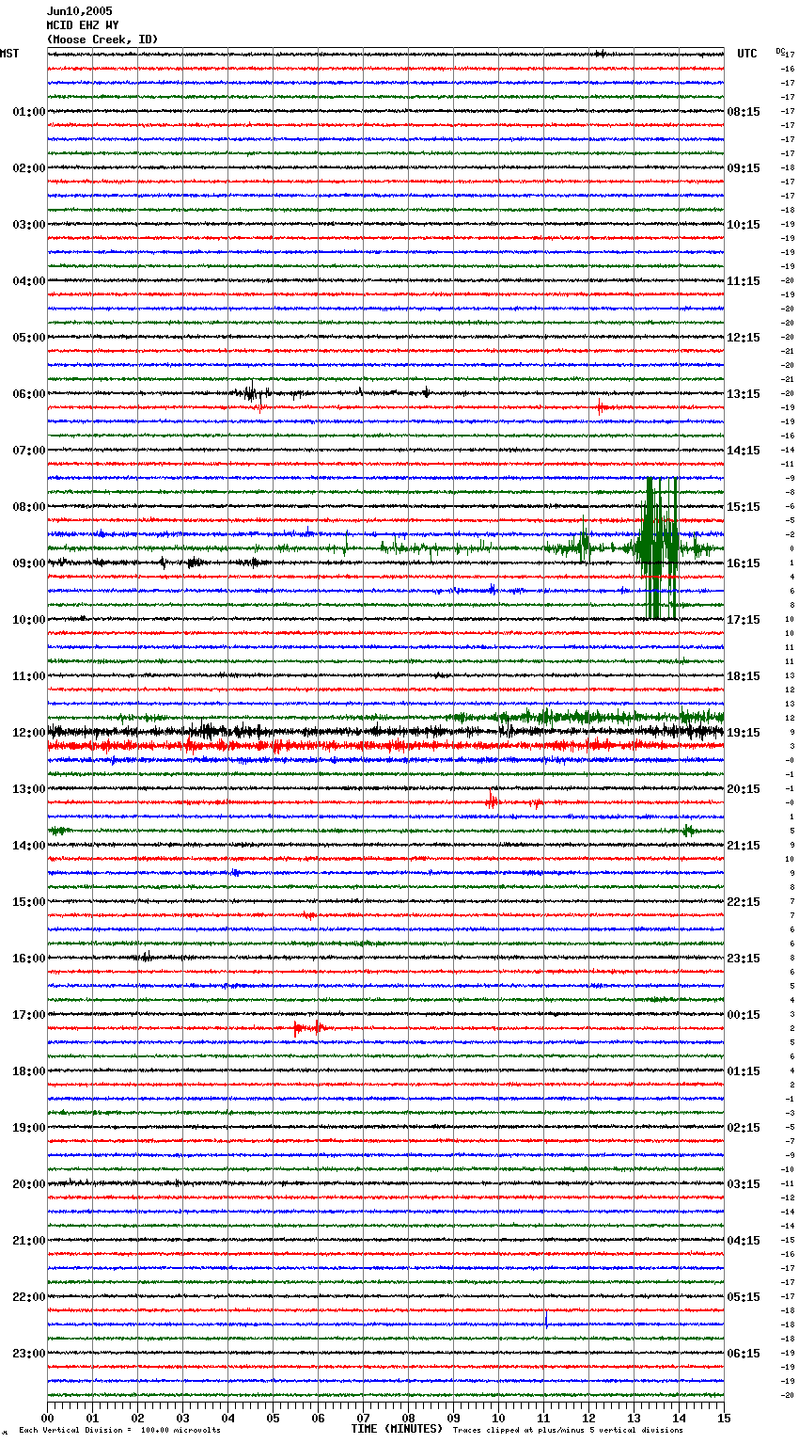
Task: Click the "00:15" UTC time label
Action: pos(744,1015)
